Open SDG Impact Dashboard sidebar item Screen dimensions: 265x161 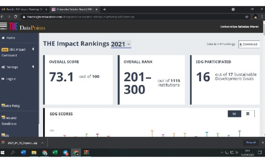click(x=14, y=52)
